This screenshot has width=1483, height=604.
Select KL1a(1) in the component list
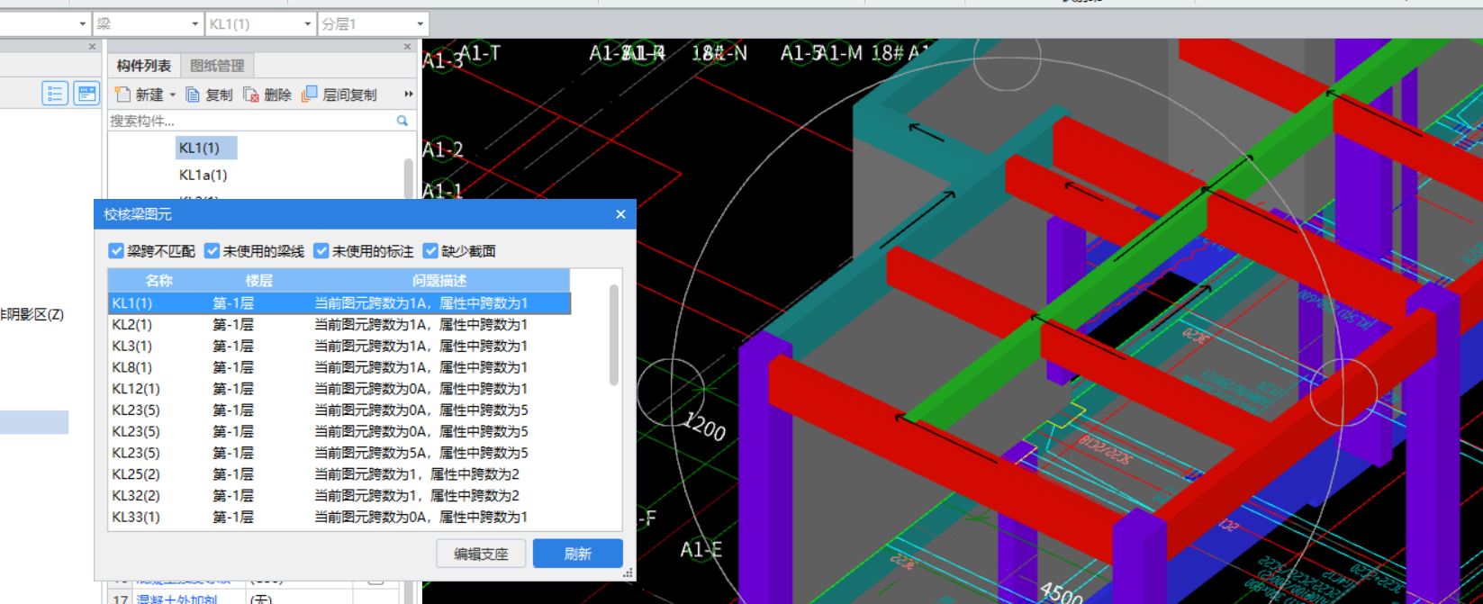pos(203,175)
